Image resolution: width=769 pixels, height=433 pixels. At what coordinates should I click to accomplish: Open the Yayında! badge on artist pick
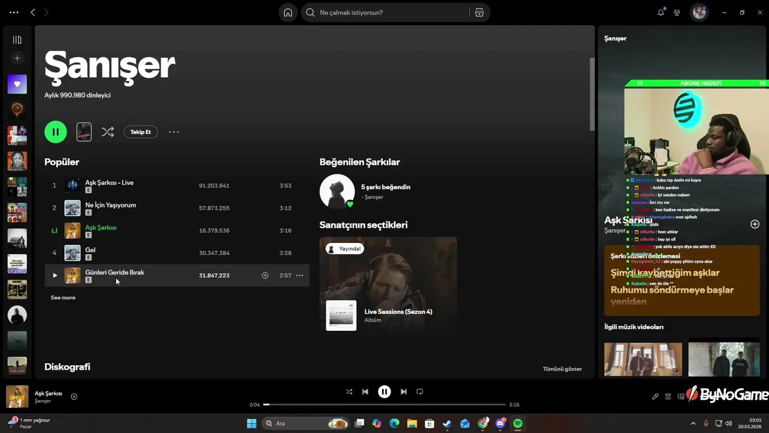click(345, 248)
